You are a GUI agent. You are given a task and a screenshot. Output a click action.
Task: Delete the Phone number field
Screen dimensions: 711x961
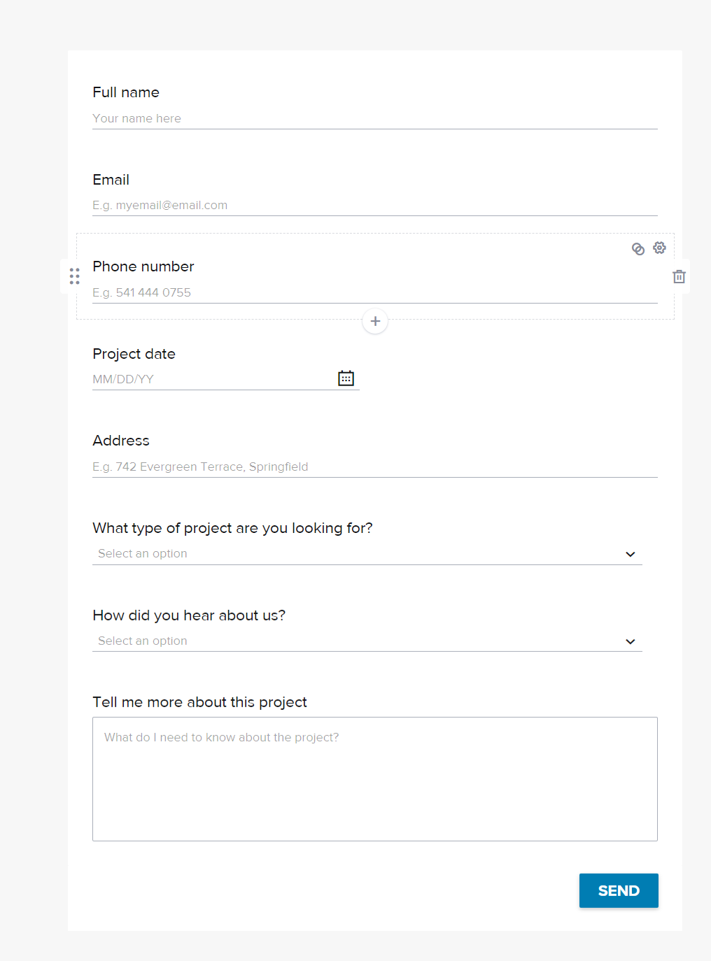(x=678, y=276)
